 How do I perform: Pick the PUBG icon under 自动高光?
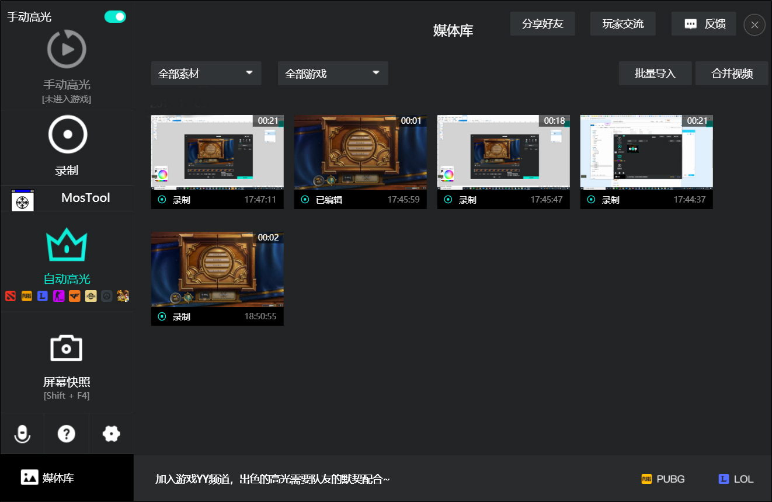[26, 295]
